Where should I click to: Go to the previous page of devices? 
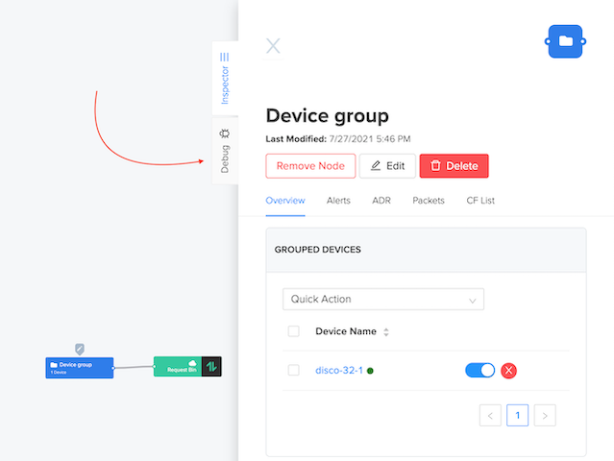click(489, 416)
